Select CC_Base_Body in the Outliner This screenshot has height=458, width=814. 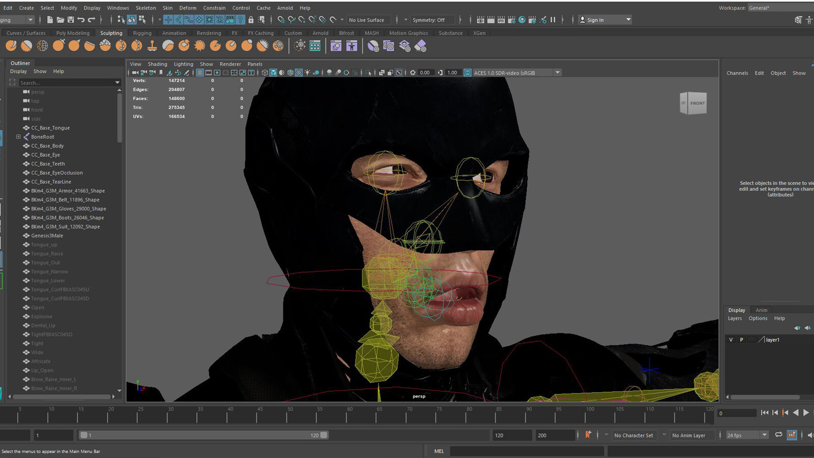point(47,146)
